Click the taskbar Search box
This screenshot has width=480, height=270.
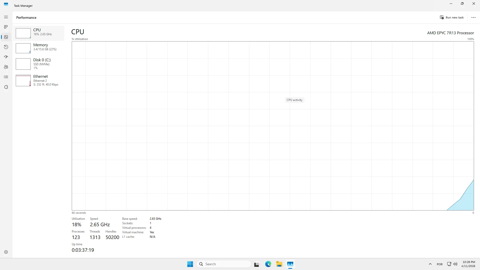tap(224, 264)
